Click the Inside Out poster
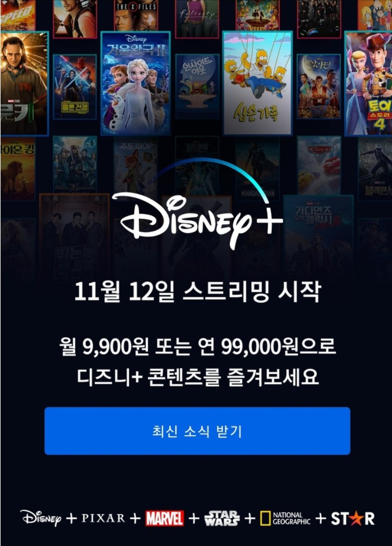This screenshot has width=392, height=546. coord(198,87)
